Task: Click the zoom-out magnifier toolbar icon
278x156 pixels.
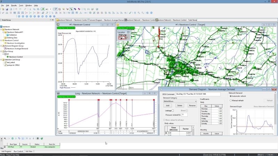Action: pos(142,13)
